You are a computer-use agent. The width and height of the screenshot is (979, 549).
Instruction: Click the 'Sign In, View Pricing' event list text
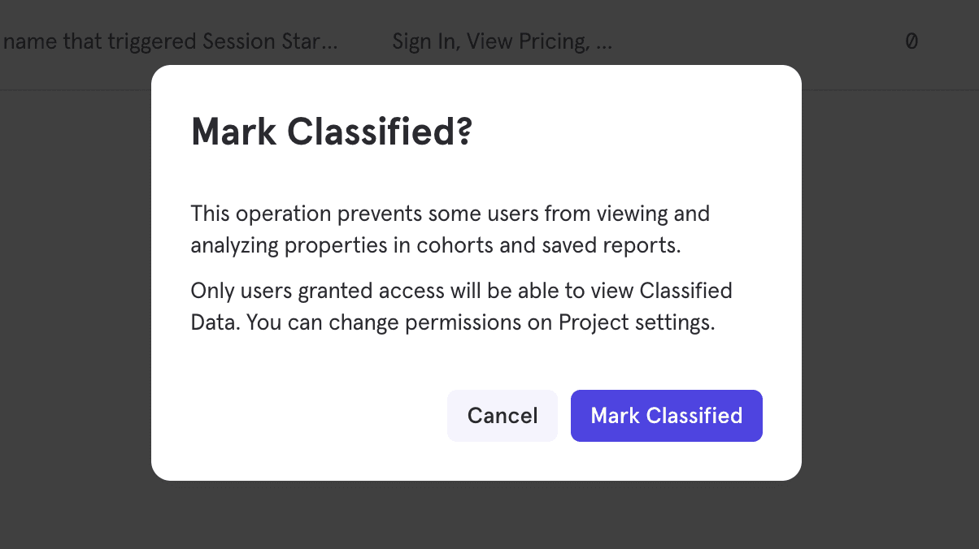pos(503,41)
